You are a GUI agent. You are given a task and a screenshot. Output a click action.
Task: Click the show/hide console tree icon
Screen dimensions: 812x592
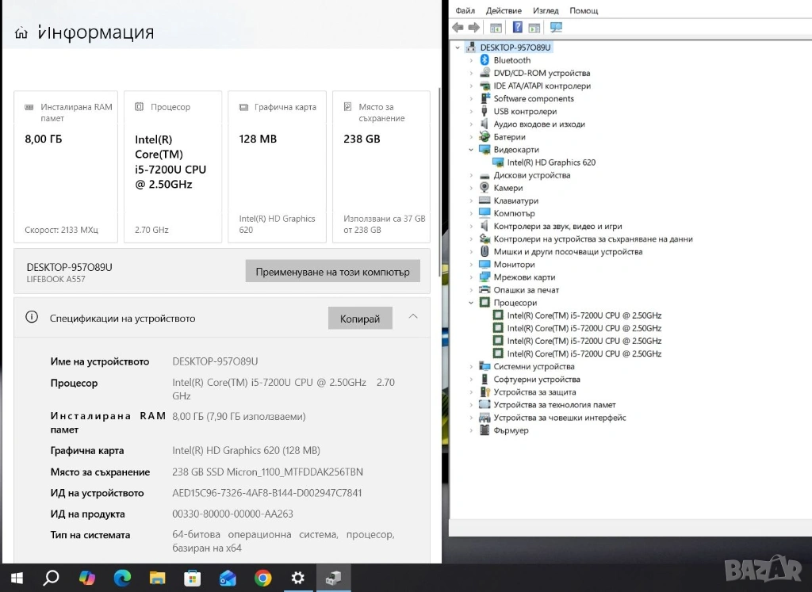496,28
